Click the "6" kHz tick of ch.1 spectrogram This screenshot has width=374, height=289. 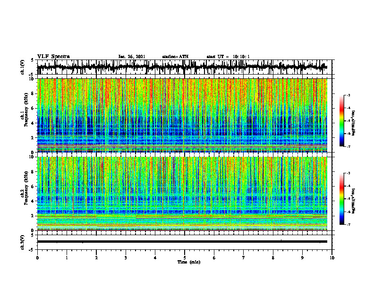33,108
